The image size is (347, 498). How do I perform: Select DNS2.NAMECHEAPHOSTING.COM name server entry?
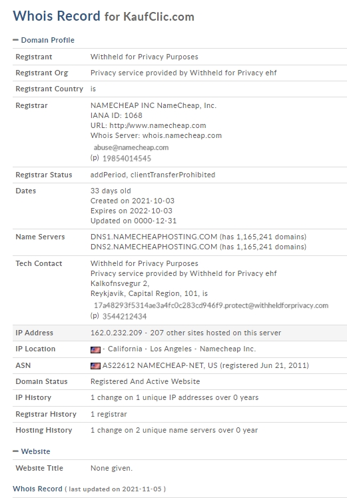tap(154, 247)
